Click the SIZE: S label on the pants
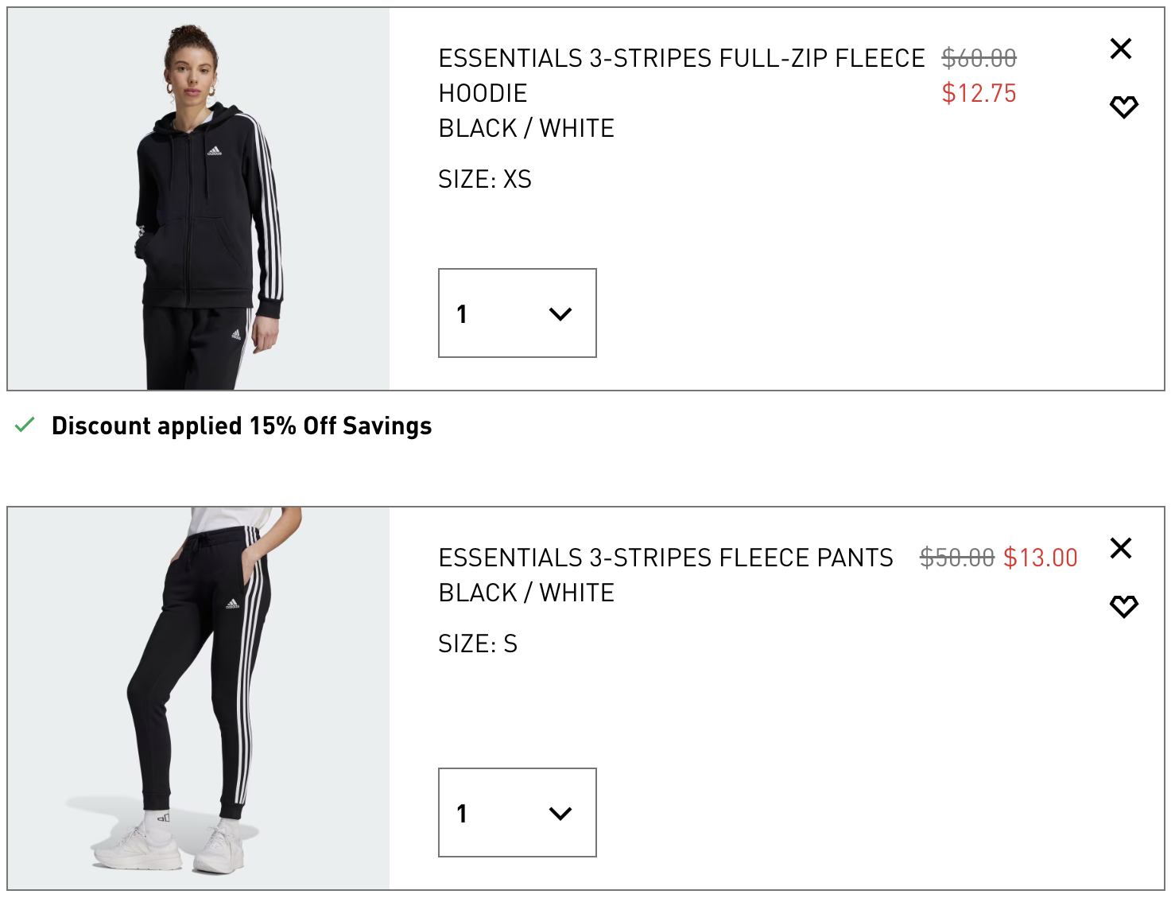The width and height of the screenshot is (1175, 902). [477, 644]
